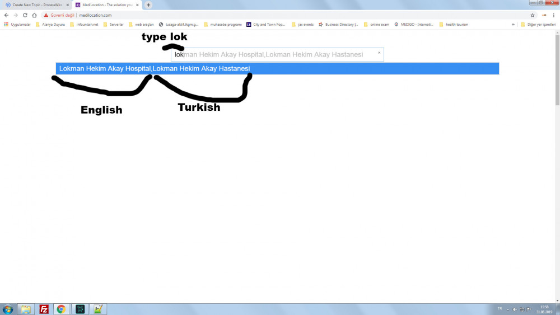Open the muhasebe programı bookmark folder
560x315 pixels.
click(x=222, y=25)
